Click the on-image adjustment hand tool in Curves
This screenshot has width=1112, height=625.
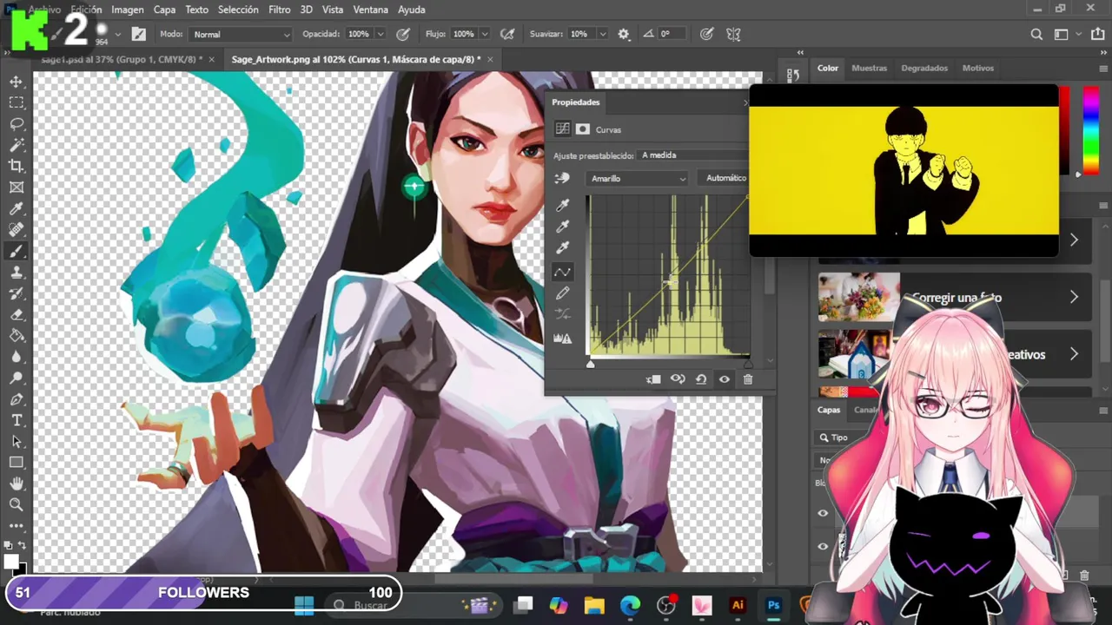pyautogui.click(x=562, y=178)
